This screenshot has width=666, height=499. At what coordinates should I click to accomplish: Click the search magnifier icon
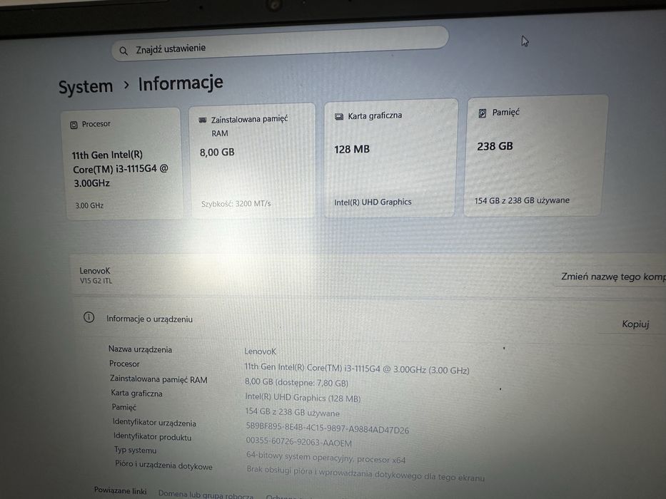(123, 51)
